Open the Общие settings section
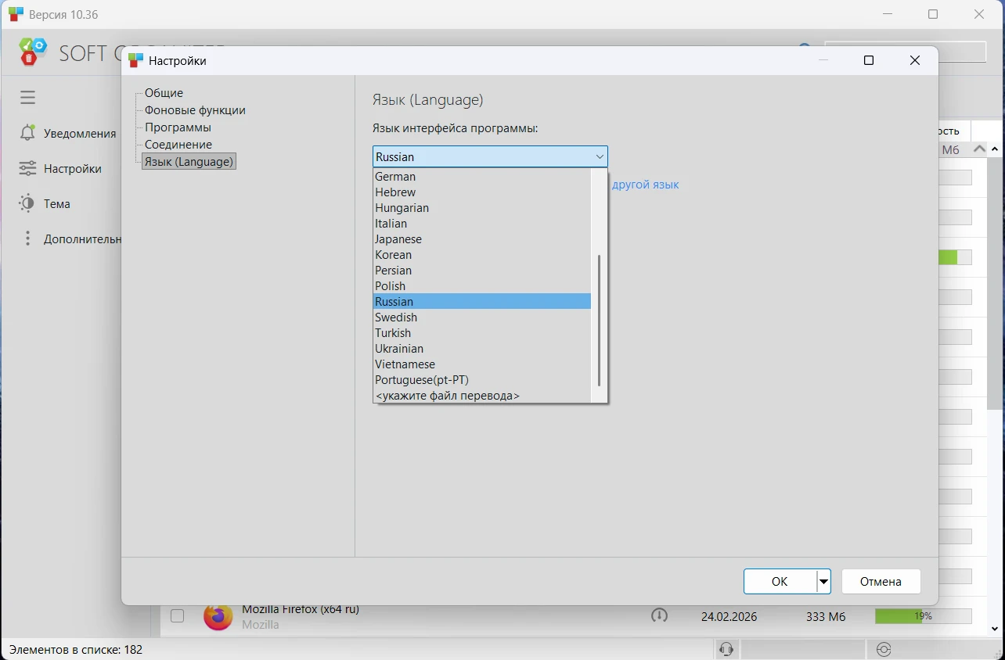The width and height of the screenshot is (1005, 660). 164,93
